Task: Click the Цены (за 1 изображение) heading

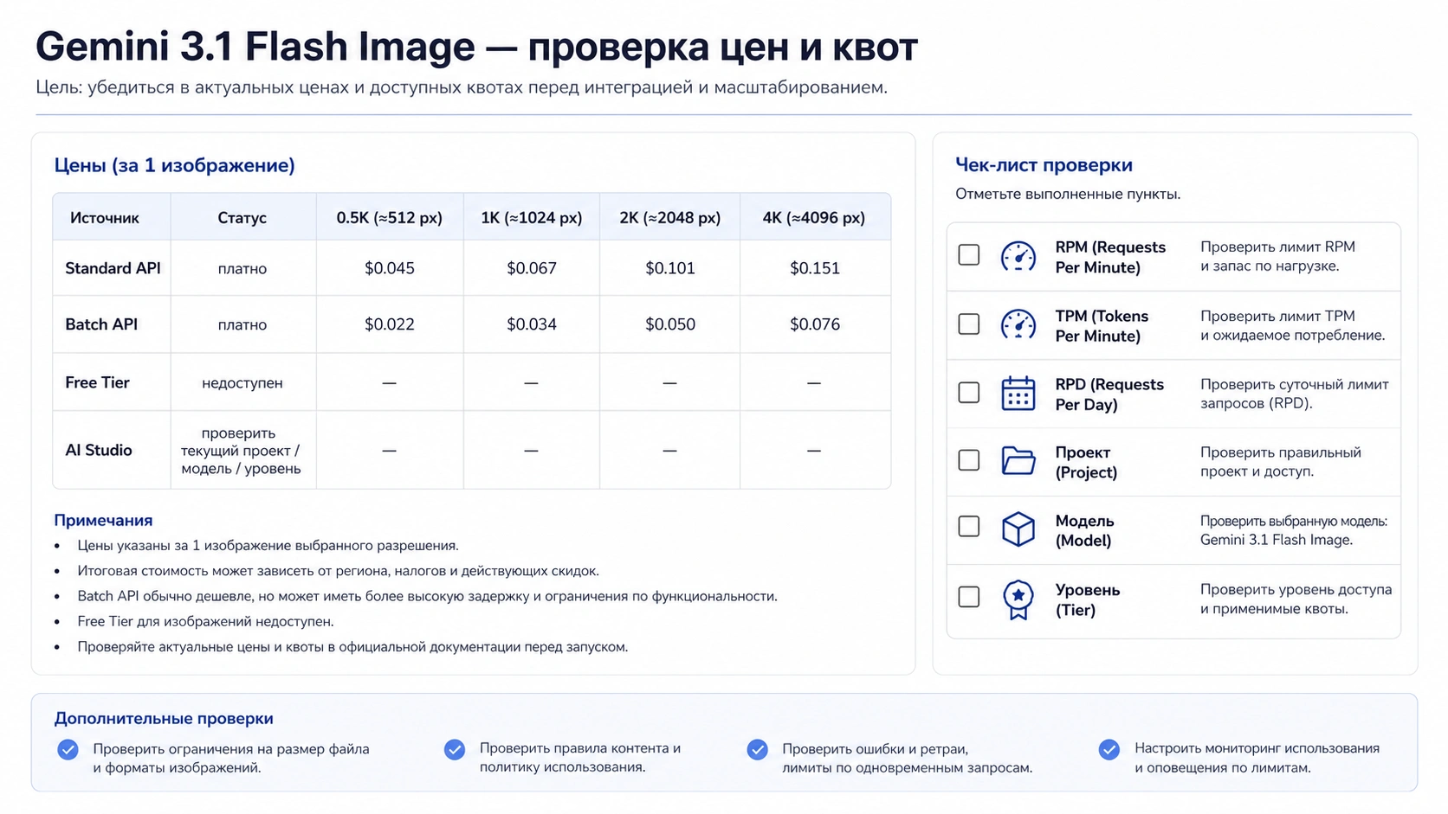Action: (x=174, y=165)
